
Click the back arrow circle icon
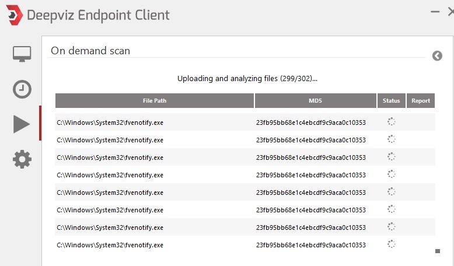click(438, 55)
